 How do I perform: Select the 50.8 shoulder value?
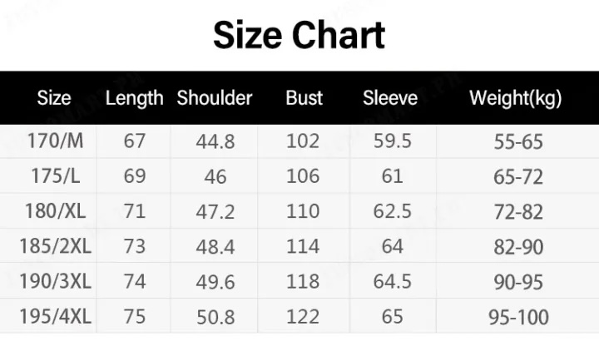point(215,318)
